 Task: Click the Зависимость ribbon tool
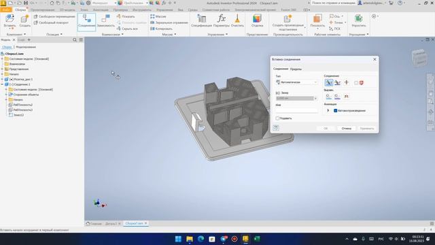coord(106,21)
